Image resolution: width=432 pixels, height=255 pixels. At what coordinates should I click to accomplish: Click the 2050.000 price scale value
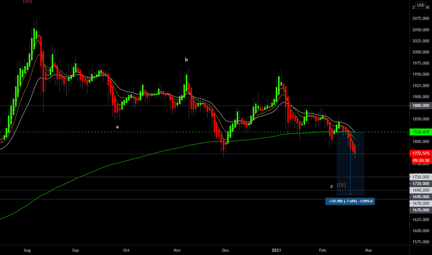pyautogui.click(x=421, y=30)
